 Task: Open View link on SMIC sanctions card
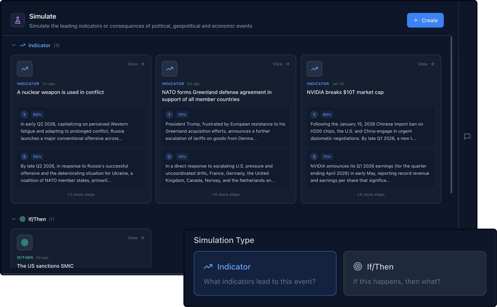coord(136,238)
